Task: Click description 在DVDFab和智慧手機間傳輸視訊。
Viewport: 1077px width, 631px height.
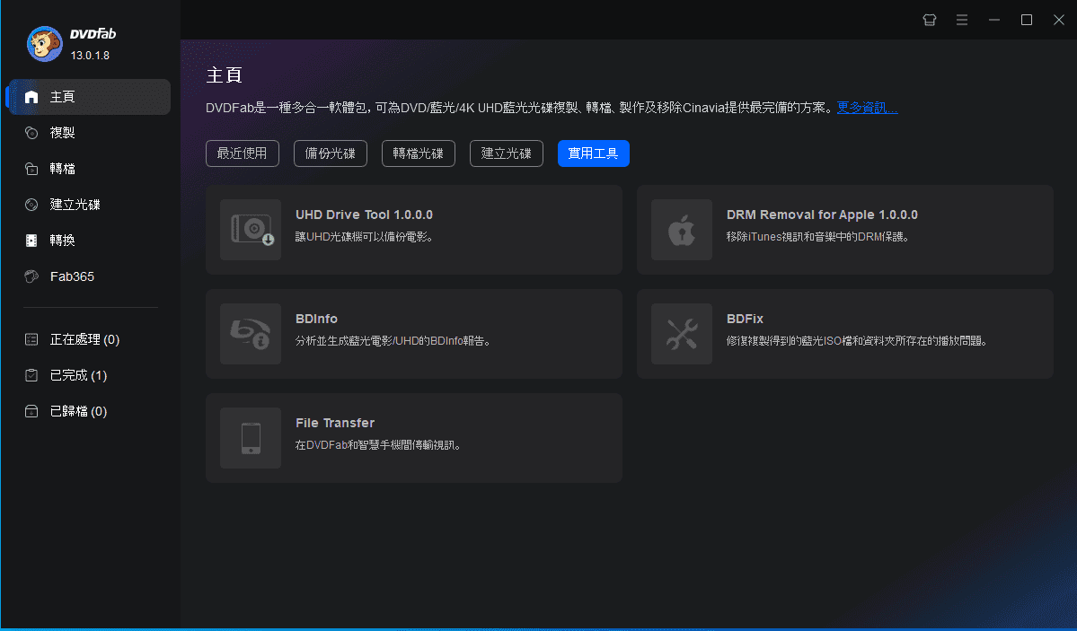Action: click(378, 445)
